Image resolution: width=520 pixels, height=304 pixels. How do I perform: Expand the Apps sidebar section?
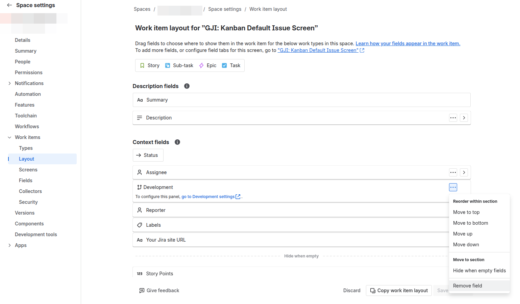tap(9, 245)
